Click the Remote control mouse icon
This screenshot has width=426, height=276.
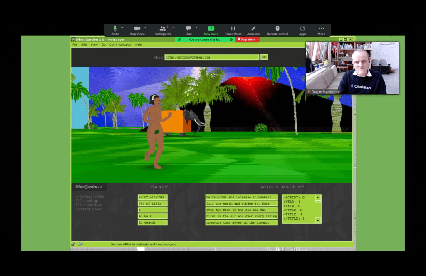[x=277, y=29]
